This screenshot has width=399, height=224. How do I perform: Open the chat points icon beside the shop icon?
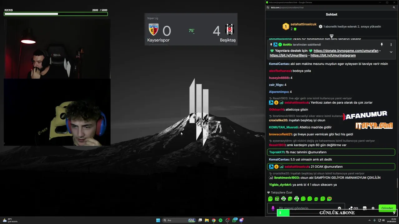[x=356, y=208]
